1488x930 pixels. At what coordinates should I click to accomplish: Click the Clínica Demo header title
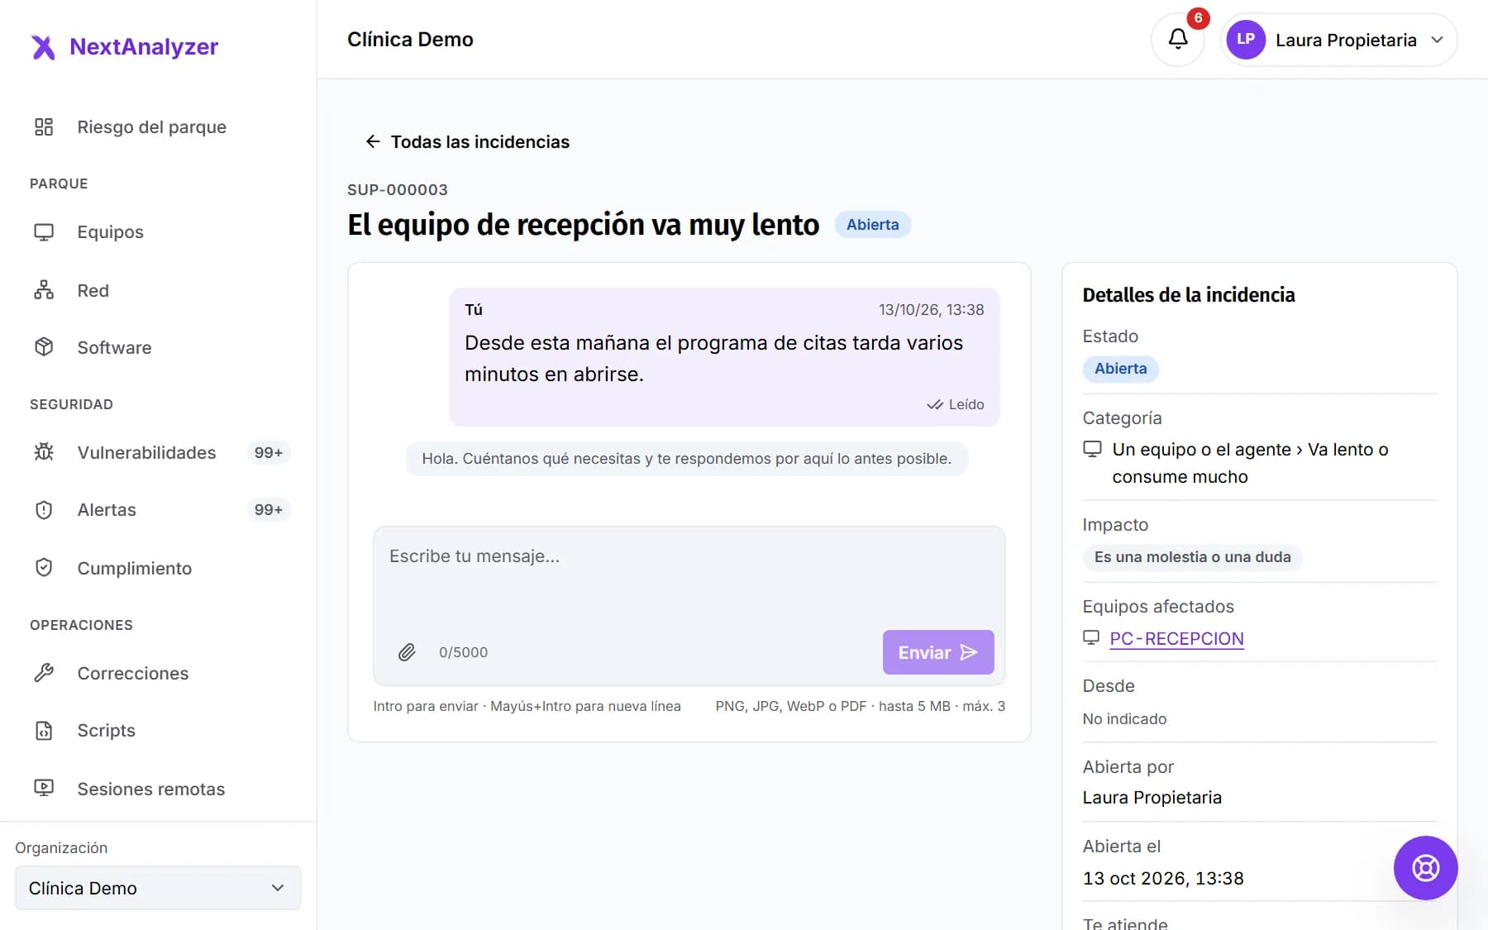(410, 40)
